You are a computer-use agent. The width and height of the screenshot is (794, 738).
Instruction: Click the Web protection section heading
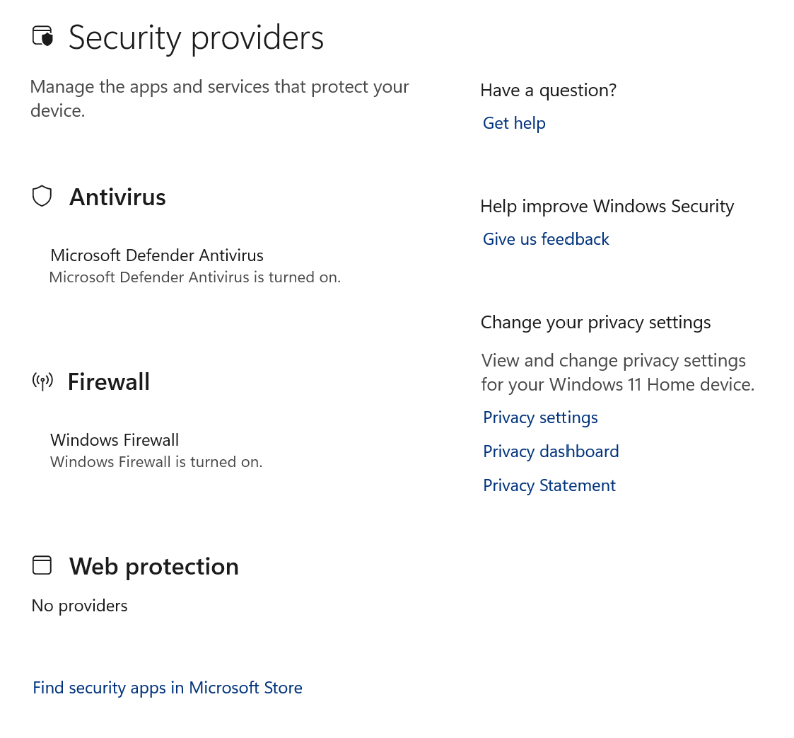154,567
